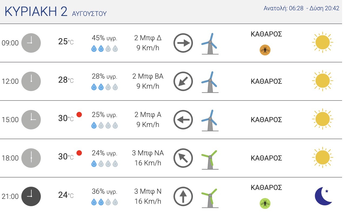Click the 09:00 clock icon
Image resolution: width=348 pixels, height=214 pixels.
coord(31,43)
